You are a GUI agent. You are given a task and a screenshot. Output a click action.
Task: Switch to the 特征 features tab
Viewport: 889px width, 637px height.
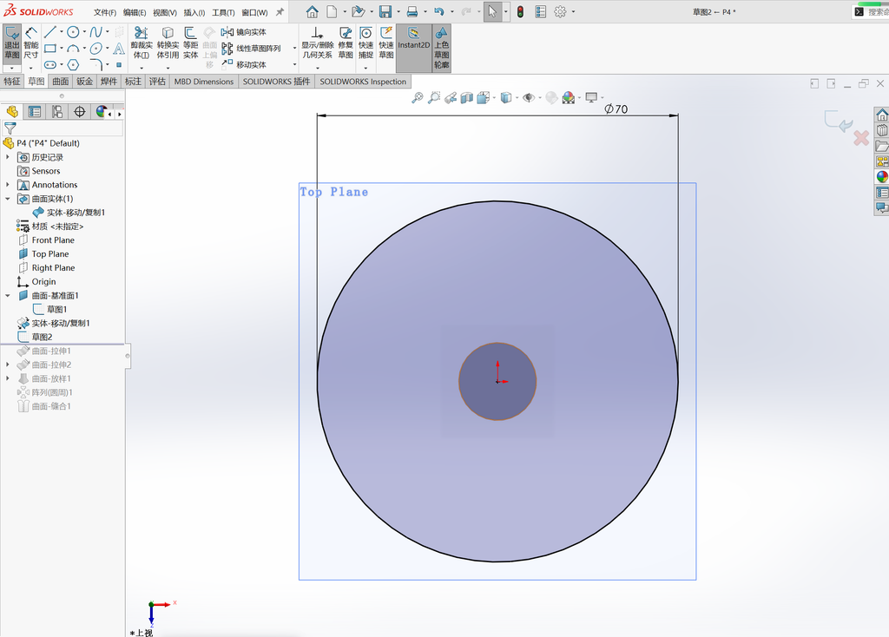click(x=12, y=82)
